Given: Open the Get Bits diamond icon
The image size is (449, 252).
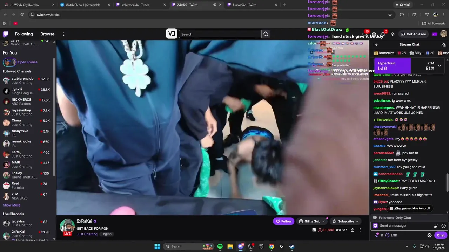Looking at the screenshot, I should click(x=393, y=34).
